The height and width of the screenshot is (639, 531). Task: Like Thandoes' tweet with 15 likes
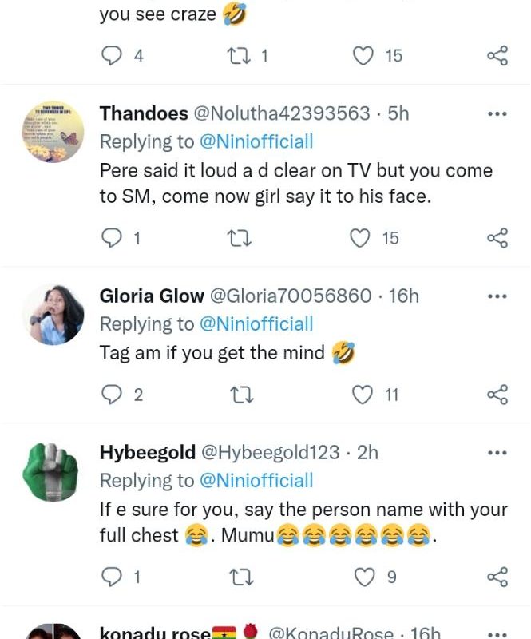click(x=363, y=238)
